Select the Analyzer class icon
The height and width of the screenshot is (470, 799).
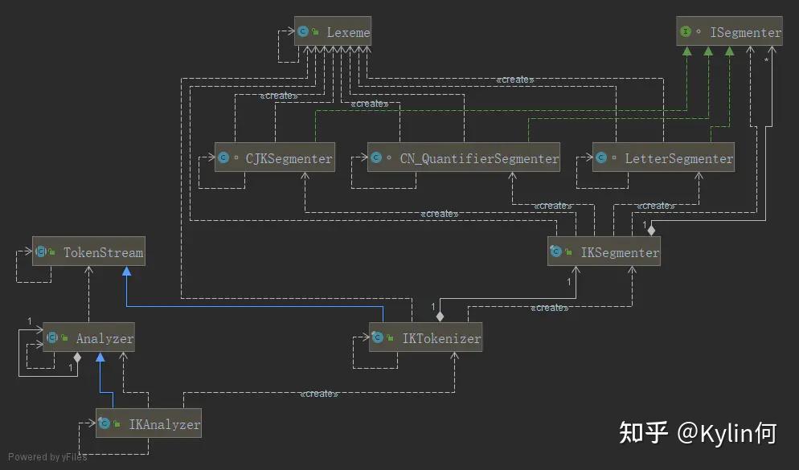point(51,337)
